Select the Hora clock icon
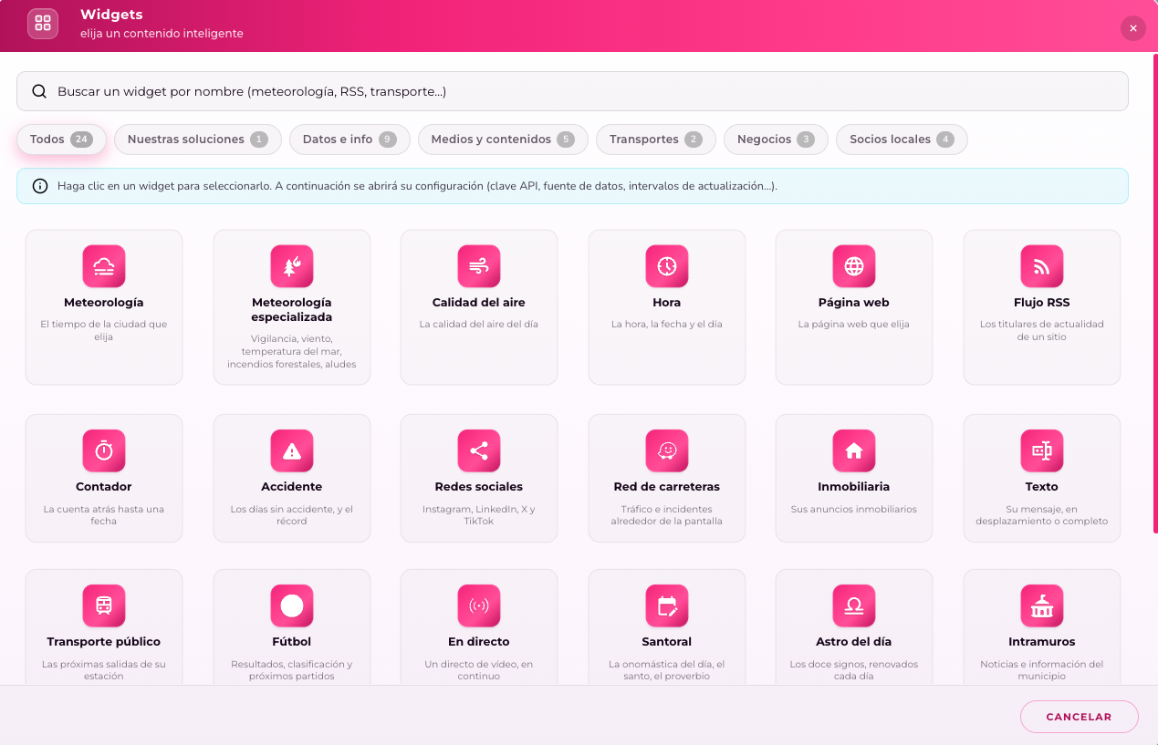 pyautogui.click(x=667, y=266)
